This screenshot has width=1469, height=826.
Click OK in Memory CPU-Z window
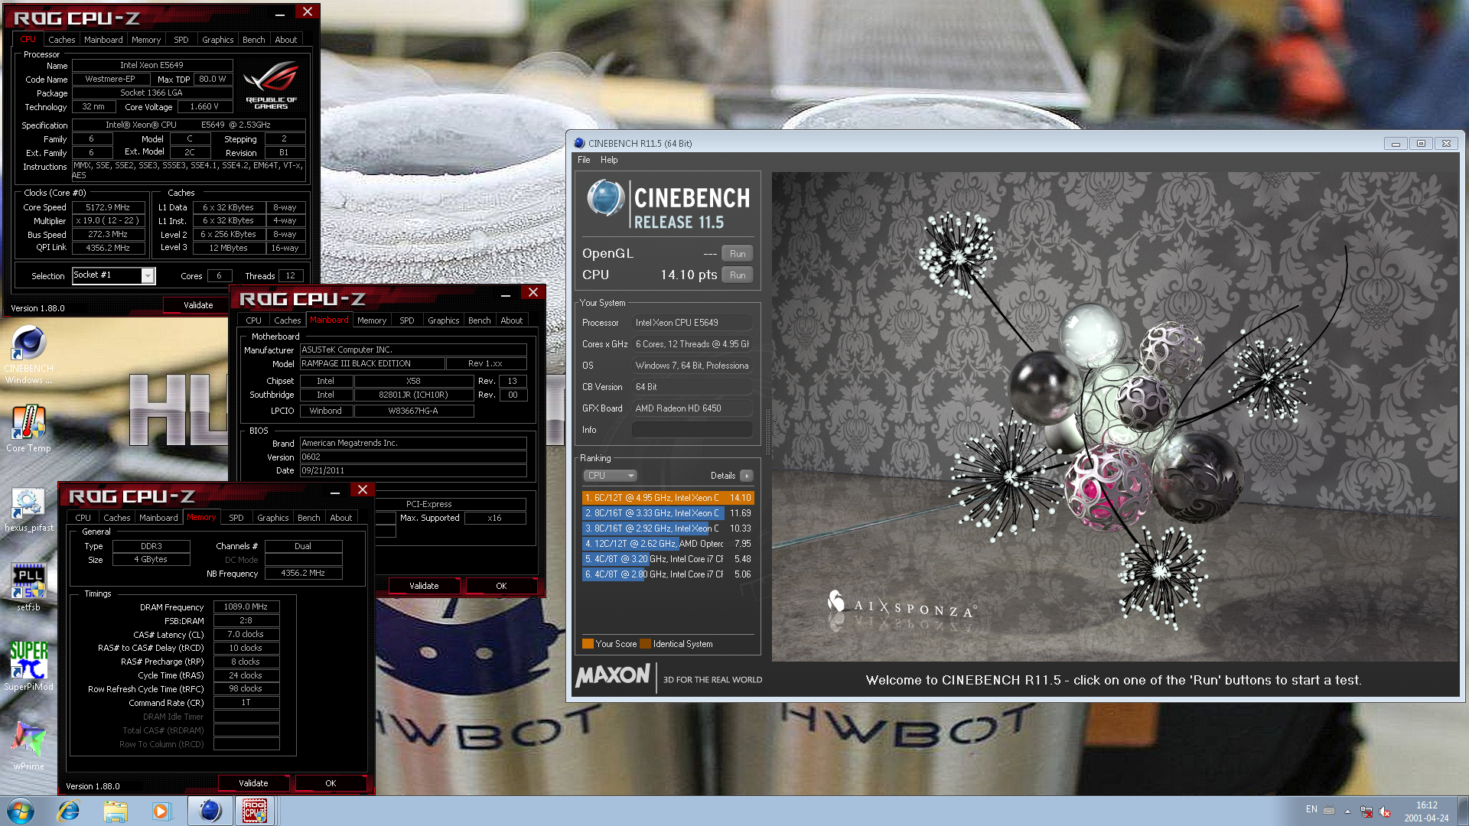[331, 783]
